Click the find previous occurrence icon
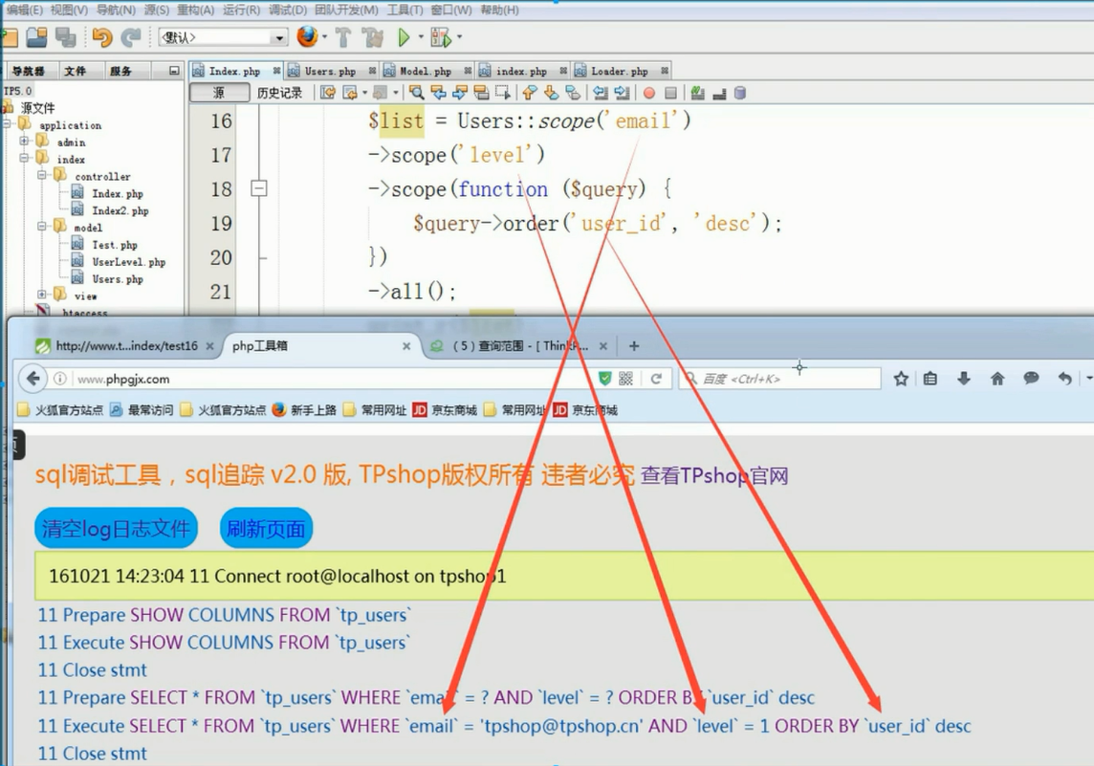 (438, 93)
